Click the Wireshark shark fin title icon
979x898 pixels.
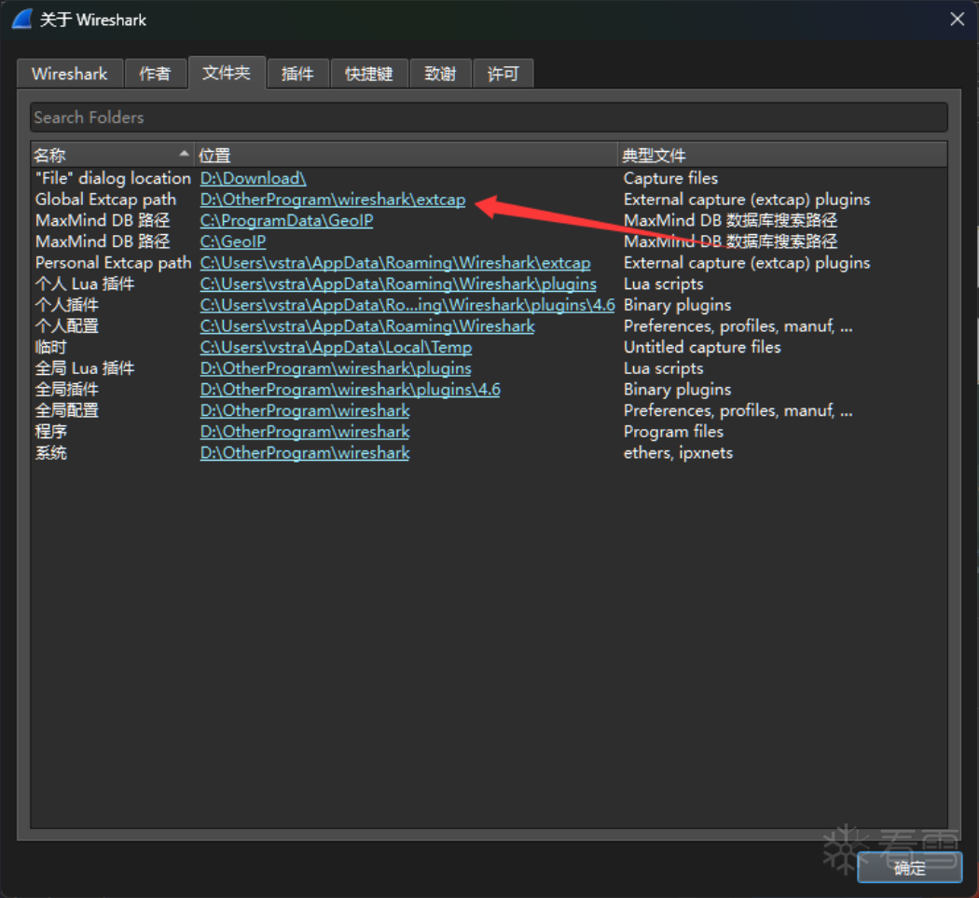point(21,20)
